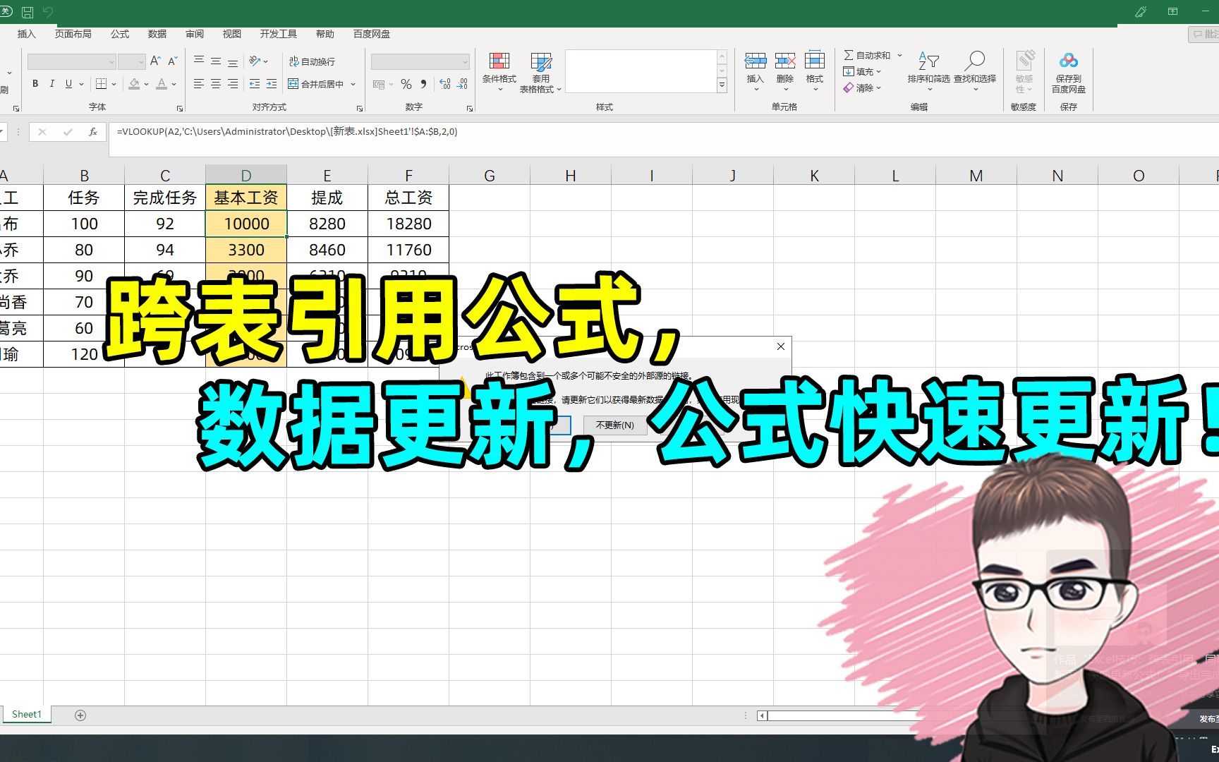This screenshot has width=1219, height=762.
Task: Switch to the 公式 tab
Action: coord(120,34)
